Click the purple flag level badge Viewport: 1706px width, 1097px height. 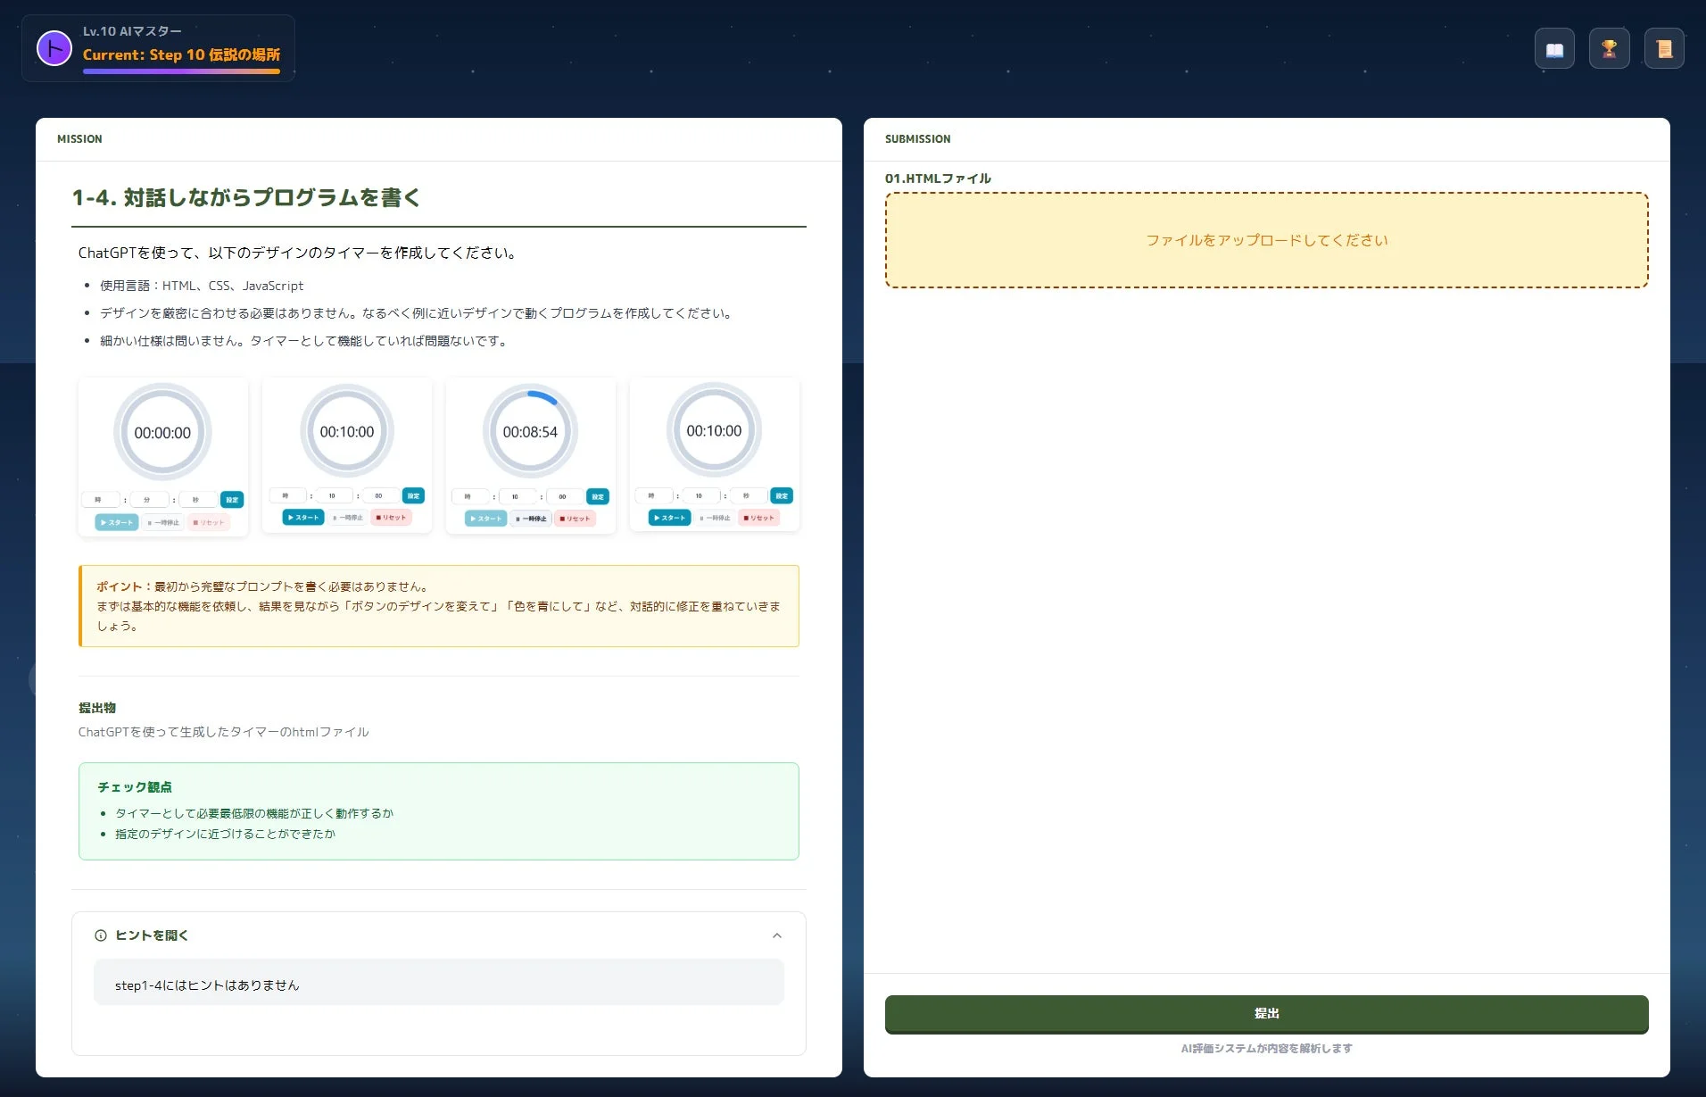54,47
